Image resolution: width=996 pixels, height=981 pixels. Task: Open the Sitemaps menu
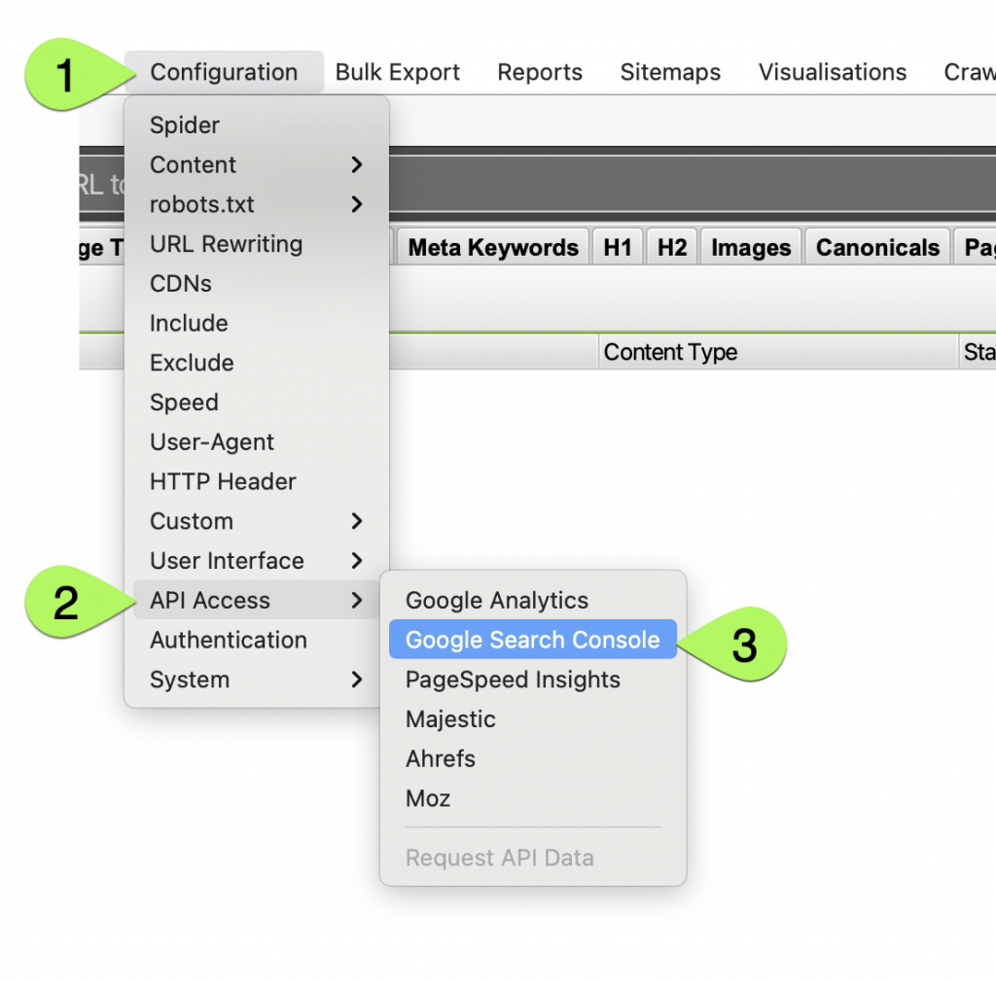(670, 72)
